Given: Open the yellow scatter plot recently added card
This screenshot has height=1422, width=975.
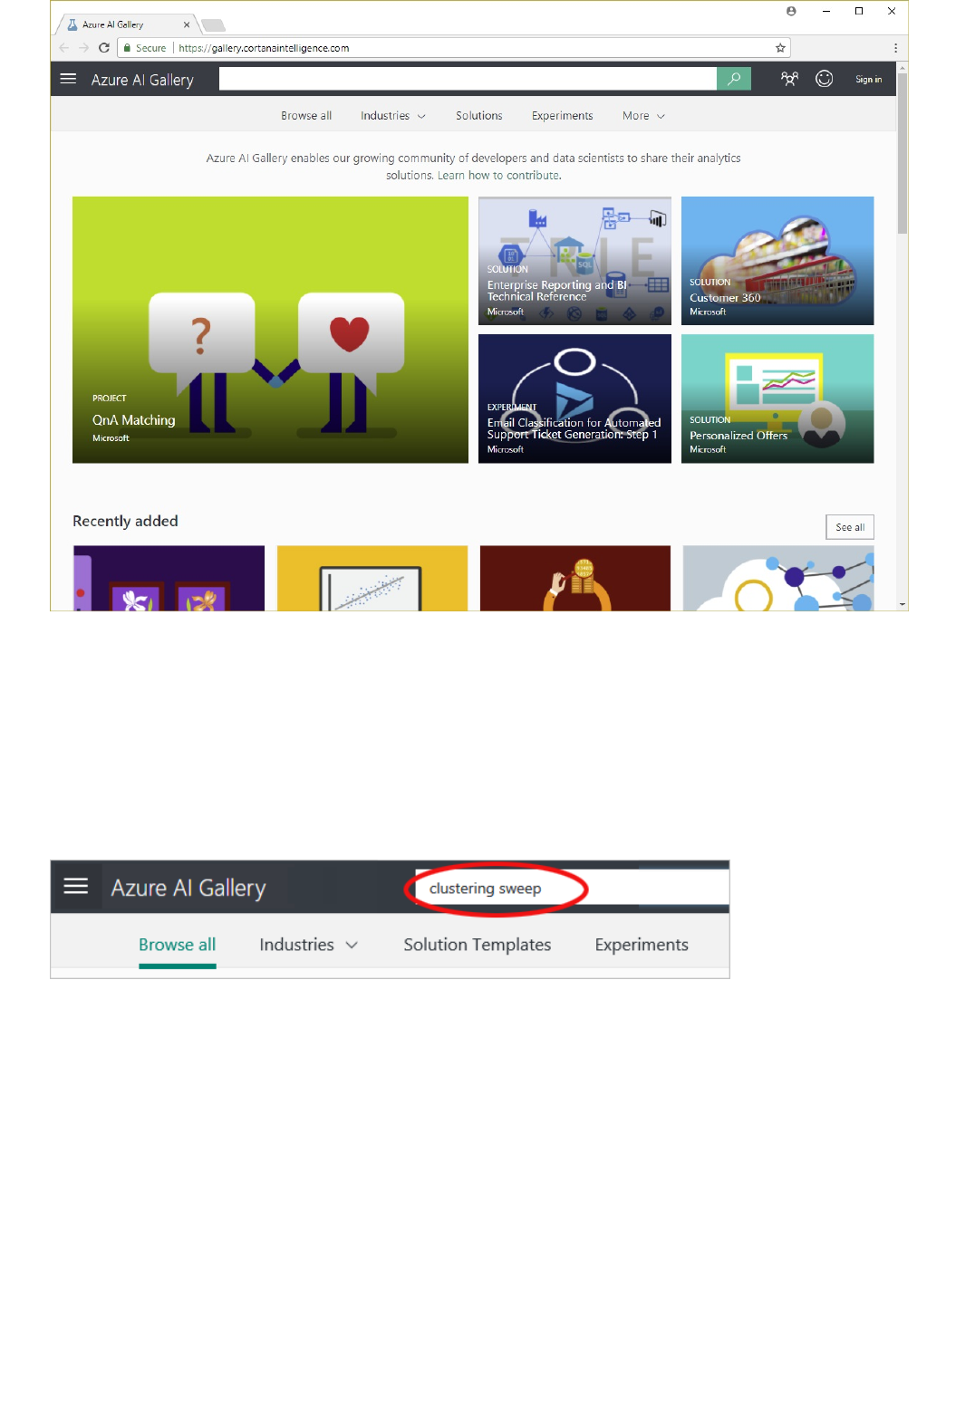Looking at the screenshot, I should (x=372, y=578).
